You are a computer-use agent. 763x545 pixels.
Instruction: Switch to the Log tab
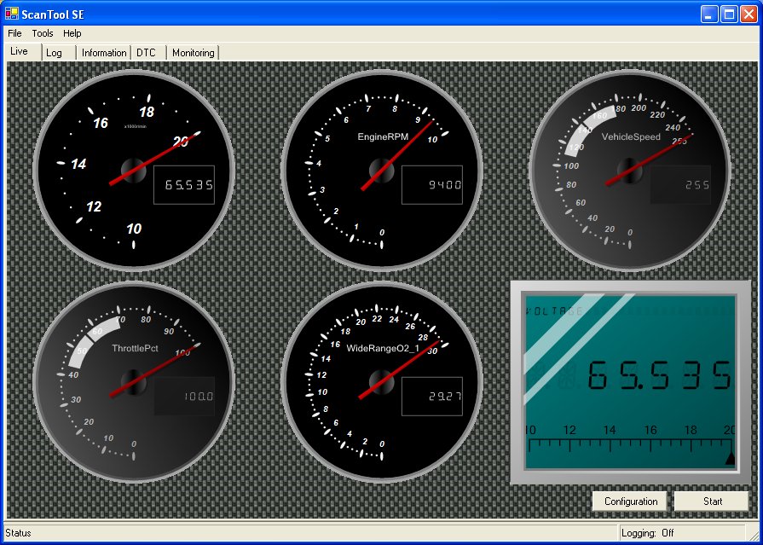point(55,53)
